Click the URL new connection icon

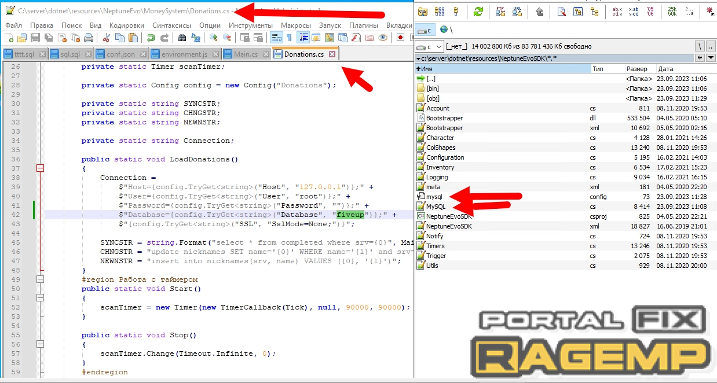pyautogui.click(x=517, y=12)
